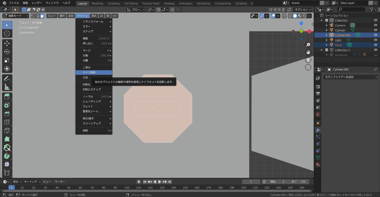The image size is (380, 197).
Task: Play the animation forward
Action: 160,182
